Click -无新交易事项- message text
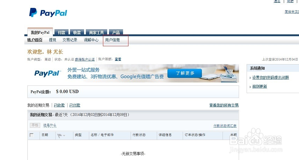Image resolution: width=299 pixels, height=160 pixels. tap(133, 154)
